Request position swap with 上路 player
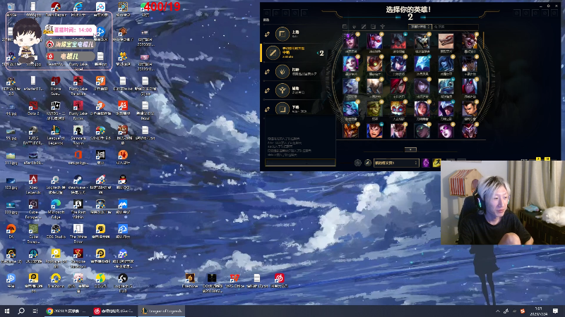This screenshot has height=317, width=565. pos(268,34)
